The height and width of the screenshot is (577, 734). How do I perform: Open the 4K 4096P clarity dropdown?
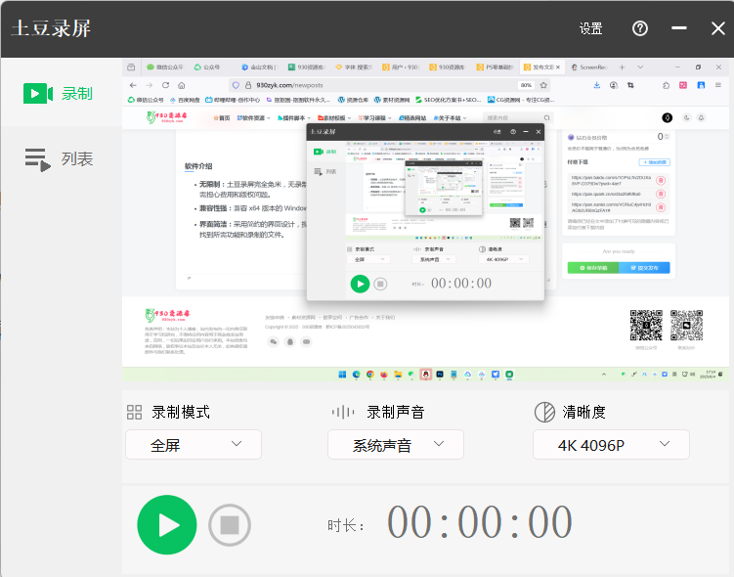611,444
